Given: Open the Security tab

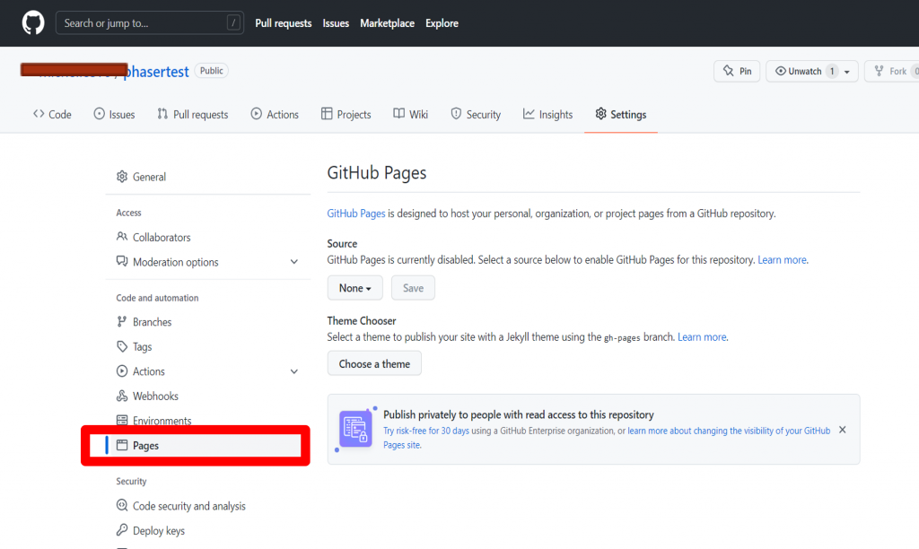Looking at the screenshot, I should pos(476,114).
